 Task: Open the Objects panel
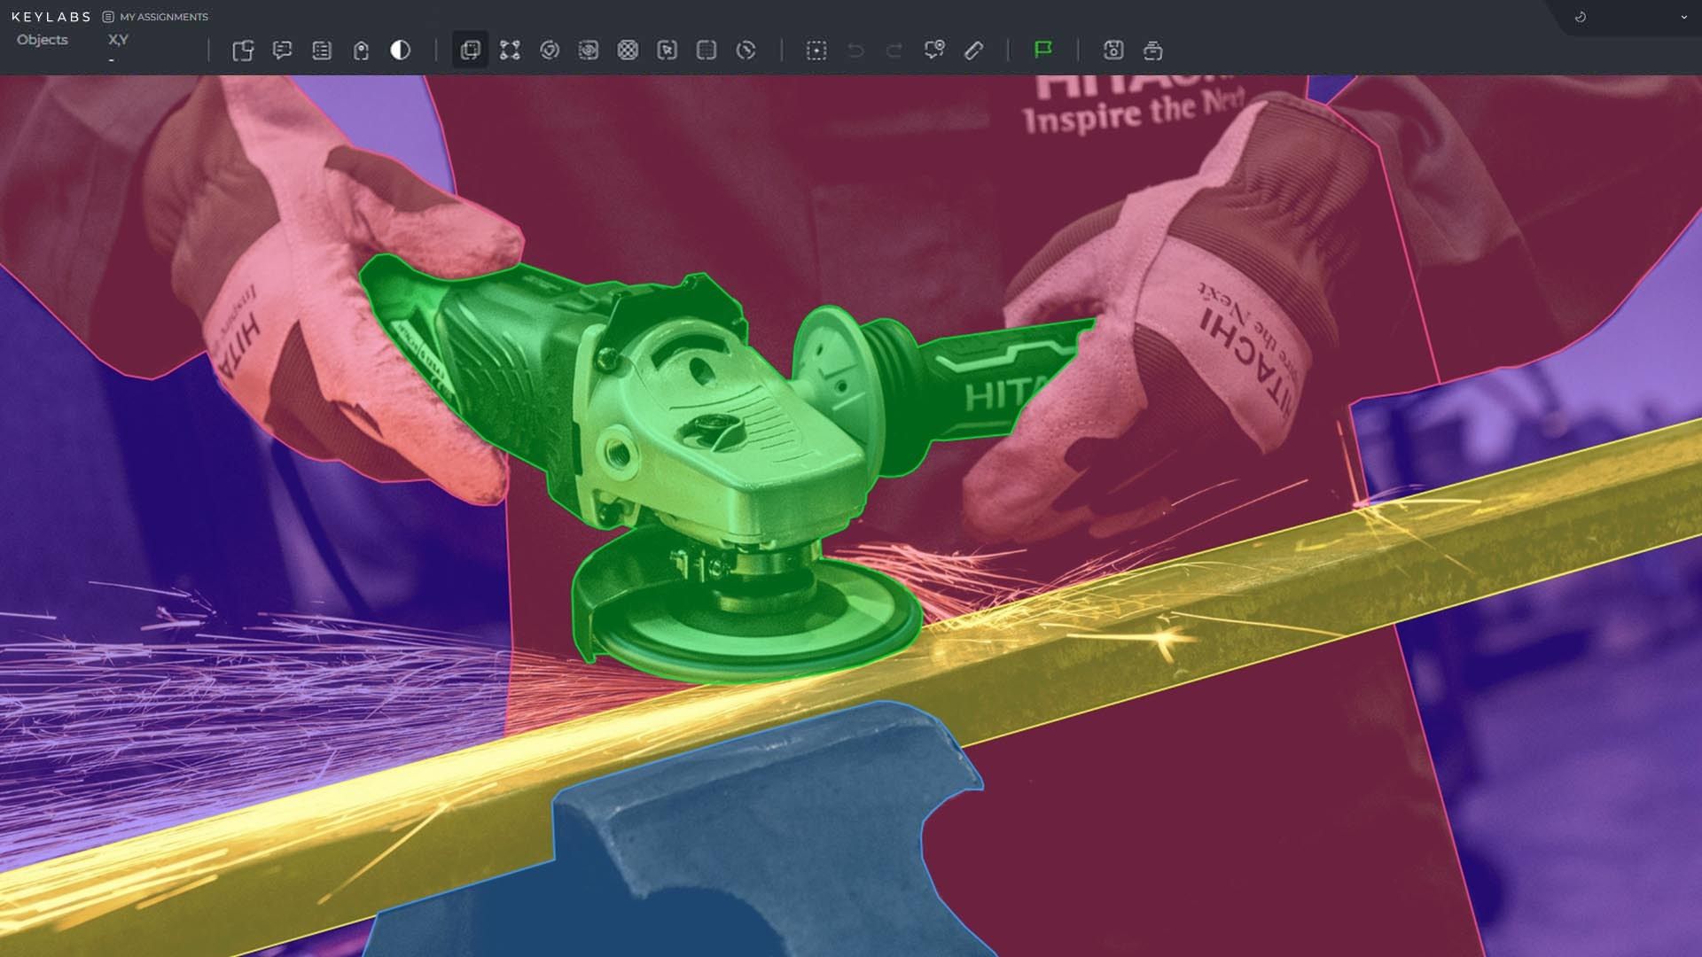(42, 40)
